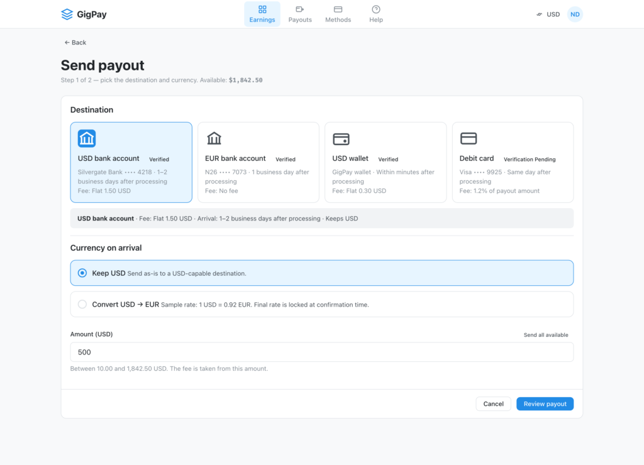This screenshot has height=465, width=644.
Task: Click the GigPay stacked-layers logo icon
Action: pos(67,14)
